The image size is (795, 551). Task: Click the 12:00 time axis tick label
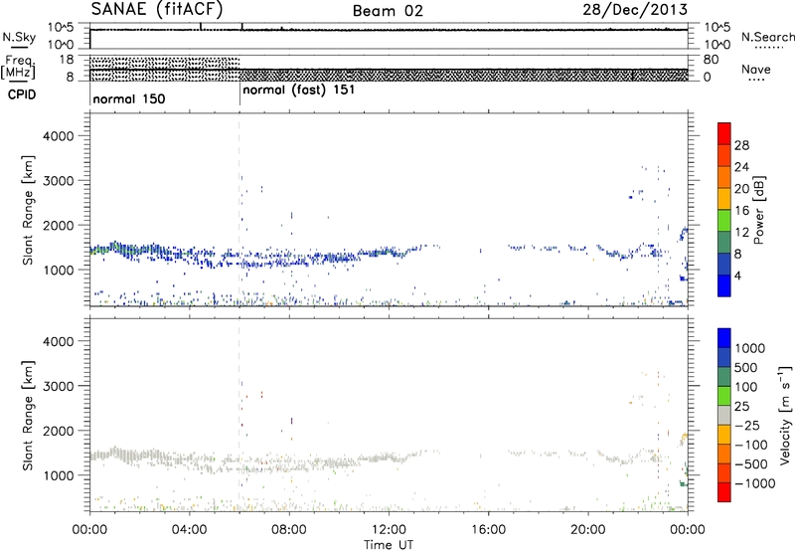click(x=389, y=530)
